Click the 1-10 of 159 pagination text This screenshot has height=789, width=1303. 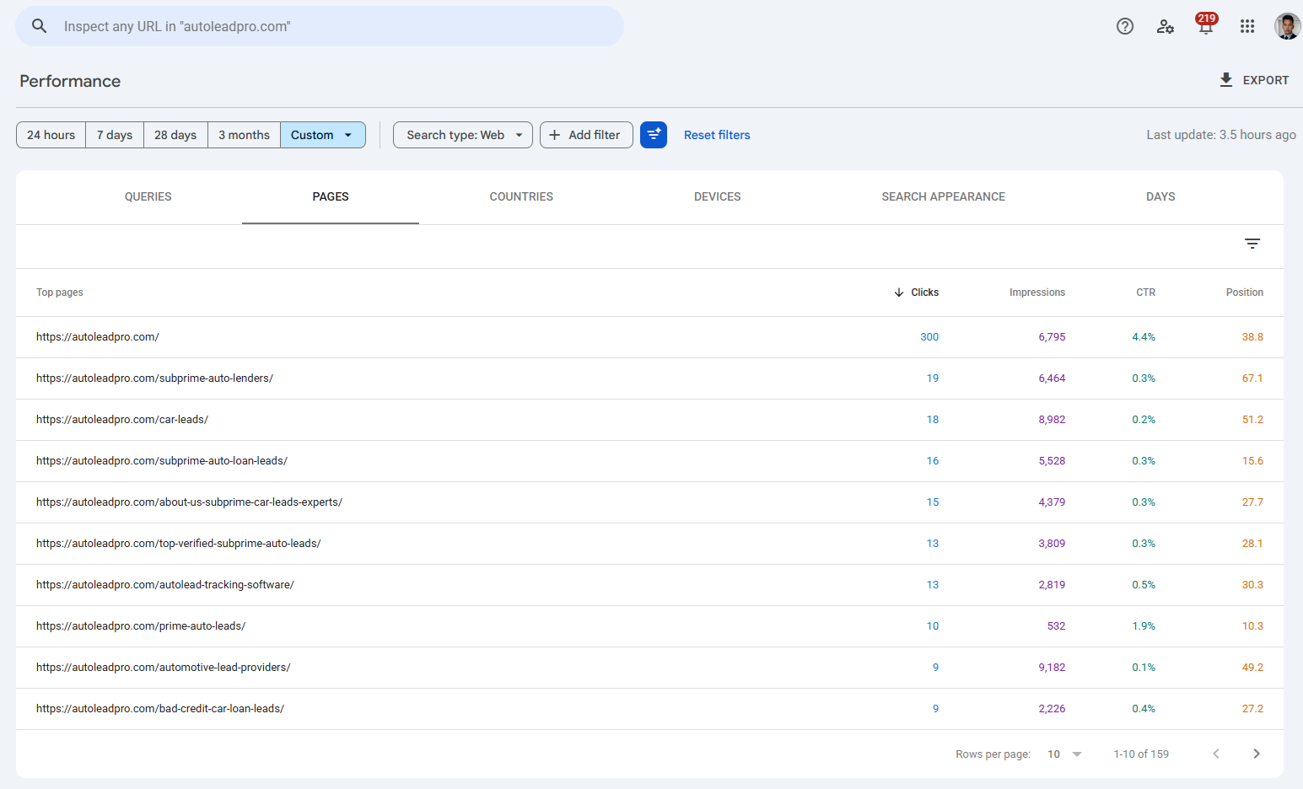tap(1141, 754)
